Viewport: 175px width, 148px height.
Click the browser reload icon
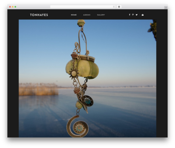(114, 7)
